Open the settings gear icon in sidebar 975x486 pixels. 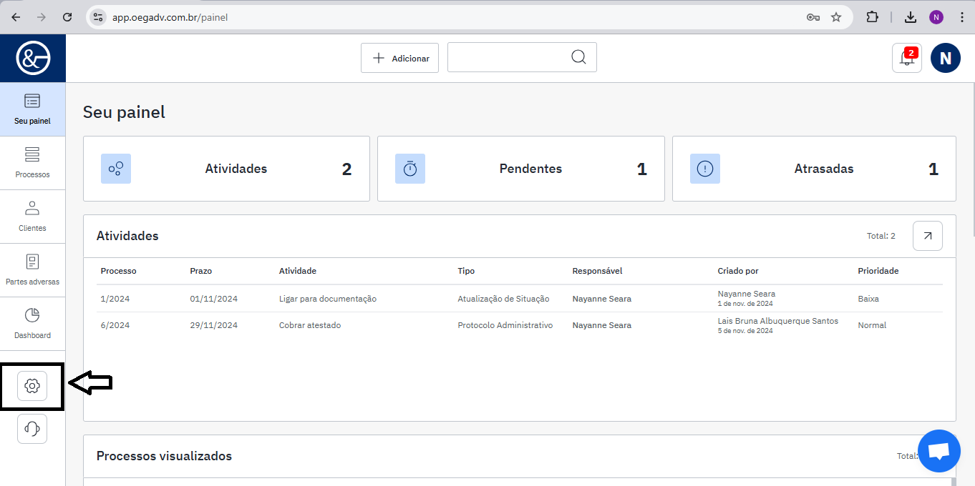pyautogui.click(x=31, y=386)
